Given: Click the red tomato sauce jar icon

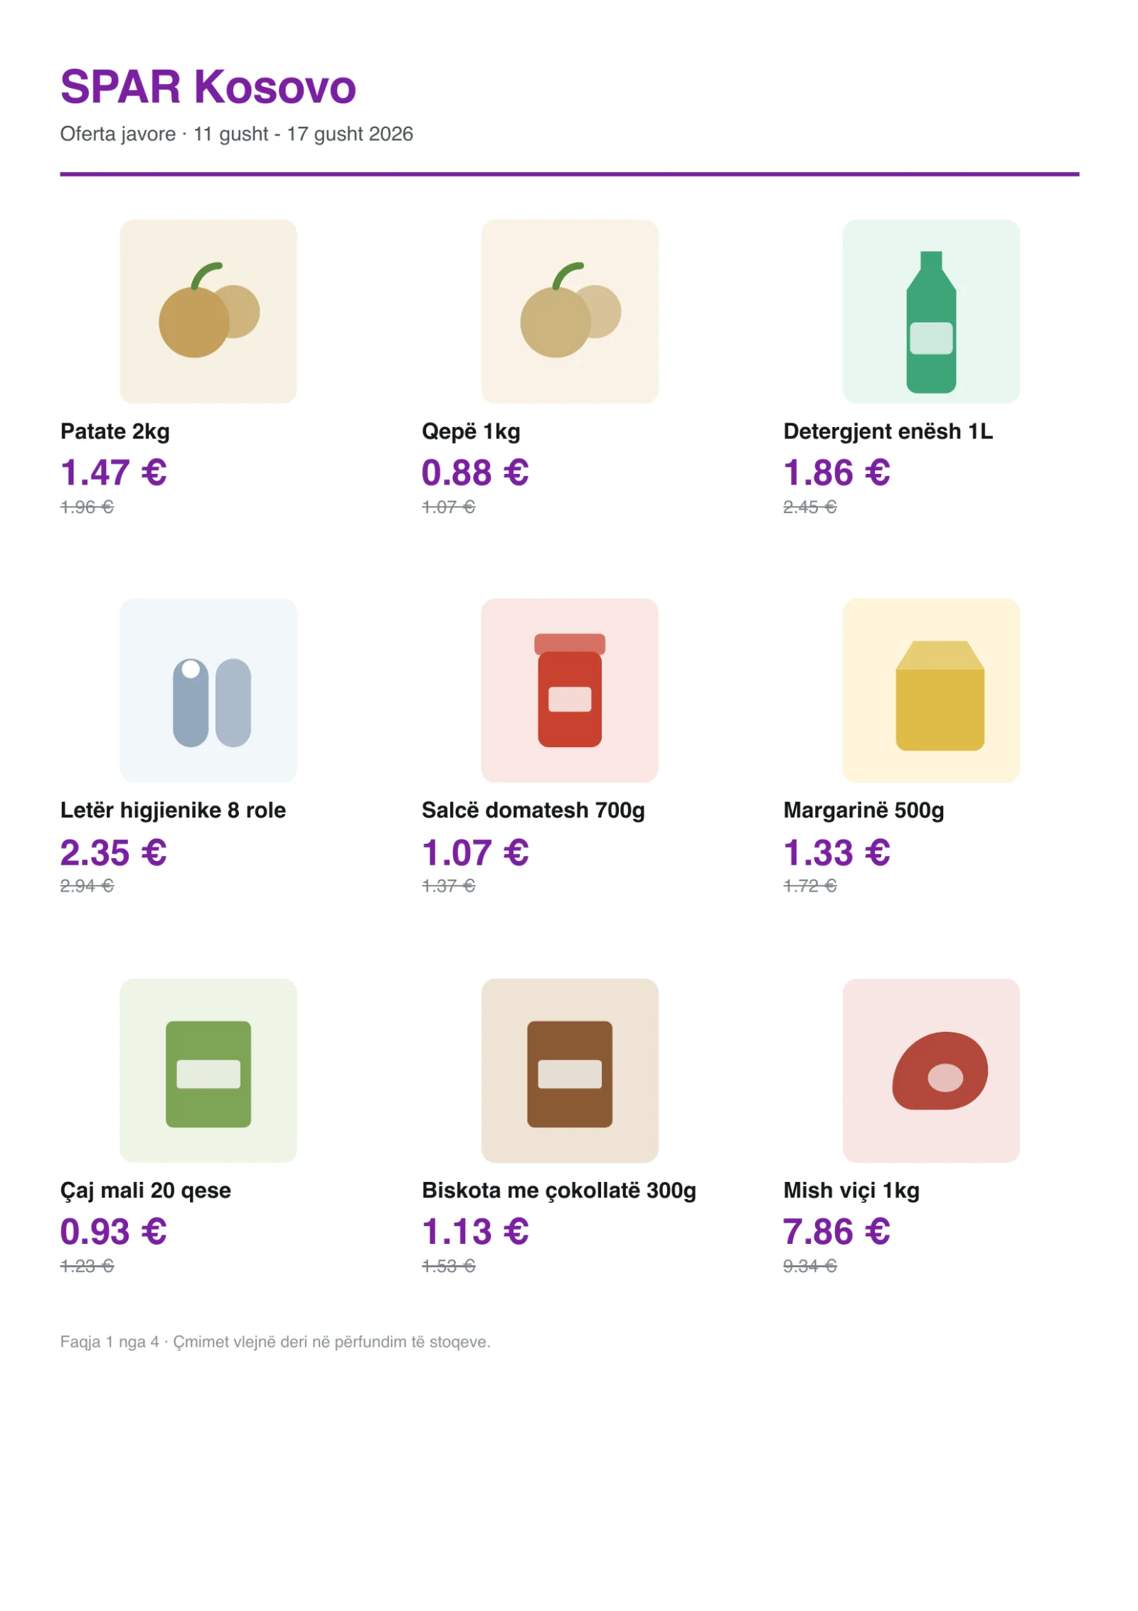Looking at the screenshot, I should 569,690.
